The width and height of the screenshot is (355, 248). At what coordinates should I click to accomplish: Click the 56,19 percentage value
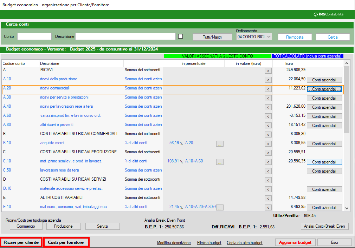174,143
